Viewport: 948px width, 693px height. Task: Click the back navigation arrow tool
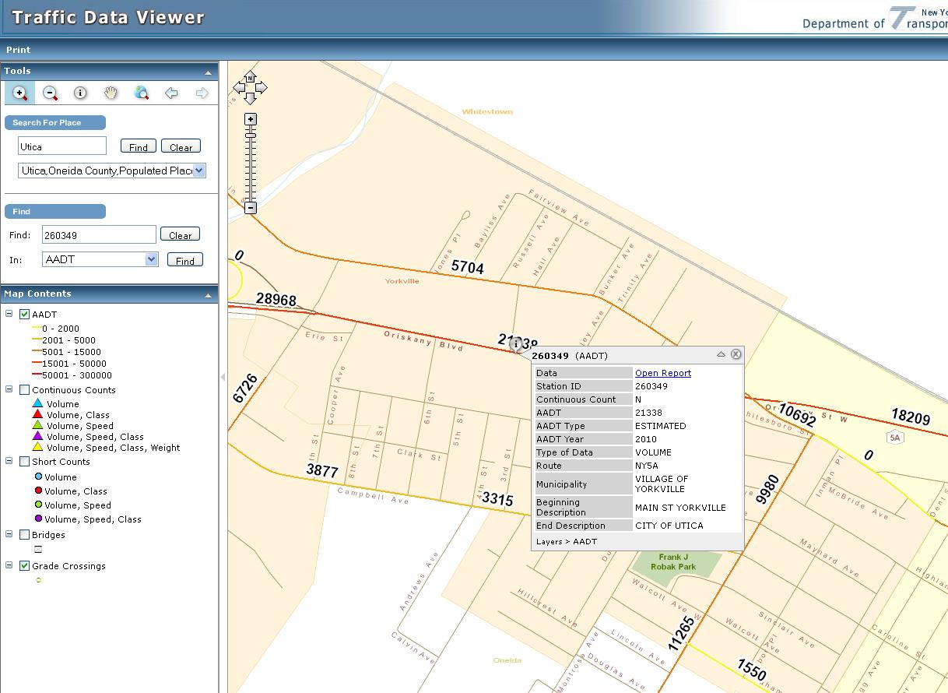pyautogui.click(x=170, y=93)
